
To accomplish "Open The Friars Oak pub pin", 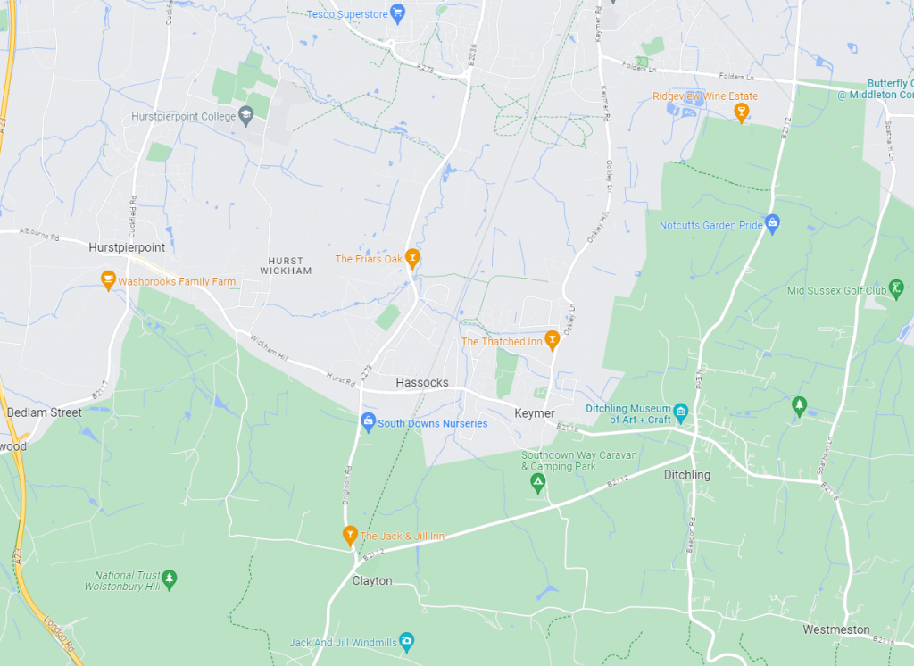I will (412, 258).
